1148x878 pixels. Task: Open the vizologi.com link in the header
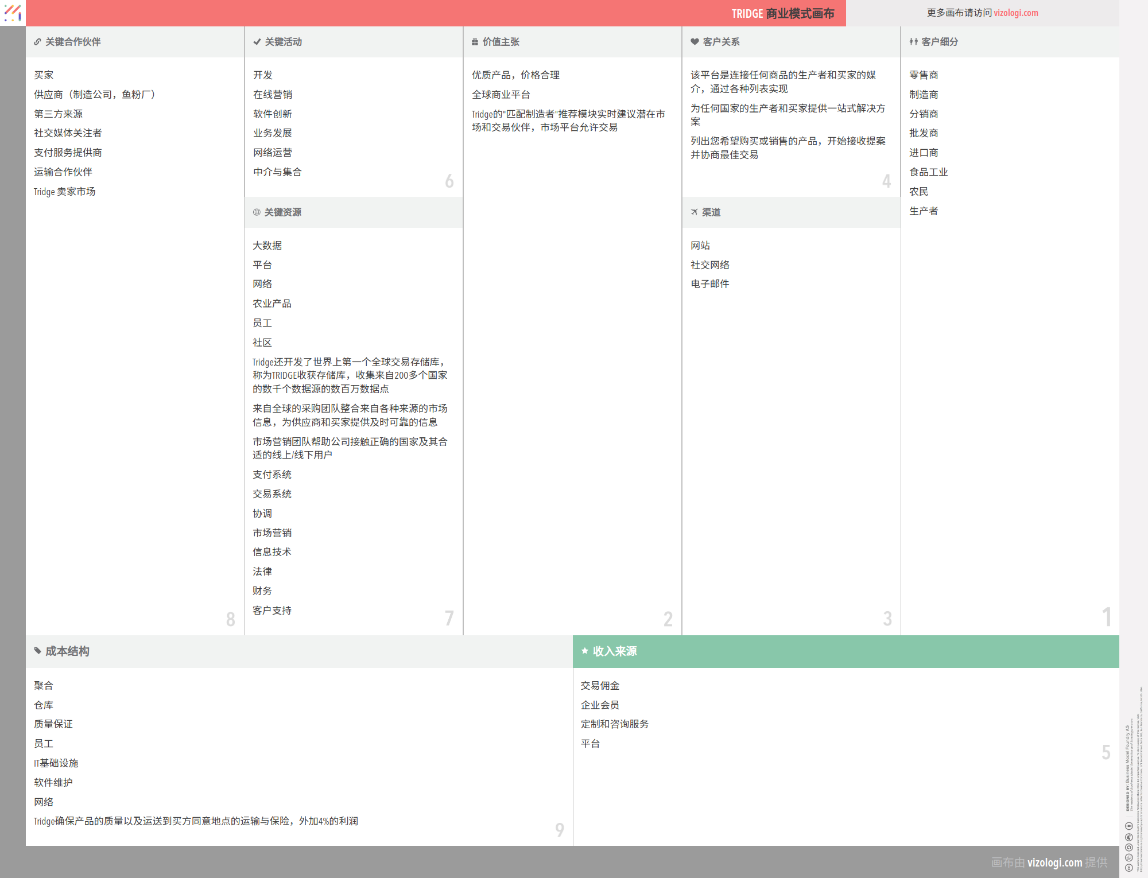(x=1015, y=13)
